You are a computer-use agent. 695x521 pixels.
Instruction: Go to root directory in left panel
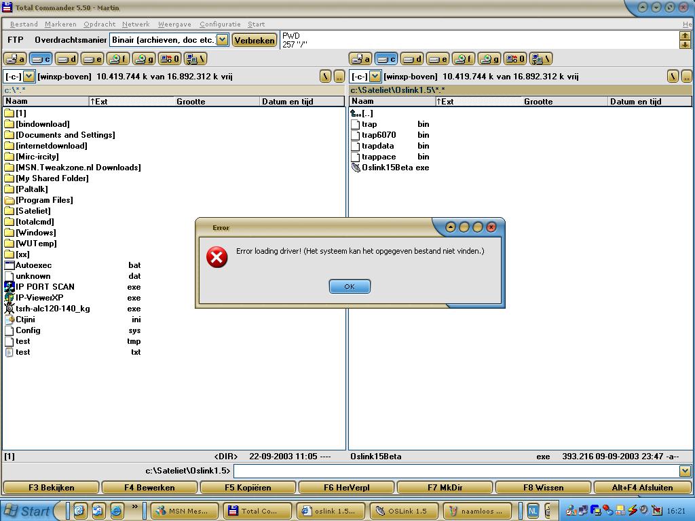pos(326,77)
